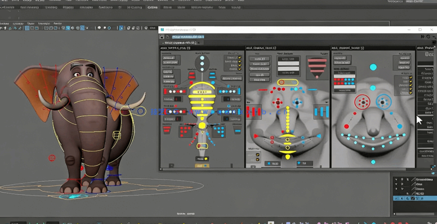Select the large yellow pelvis circle in body picker
The image size is (437, 224).
pos(202,126)
